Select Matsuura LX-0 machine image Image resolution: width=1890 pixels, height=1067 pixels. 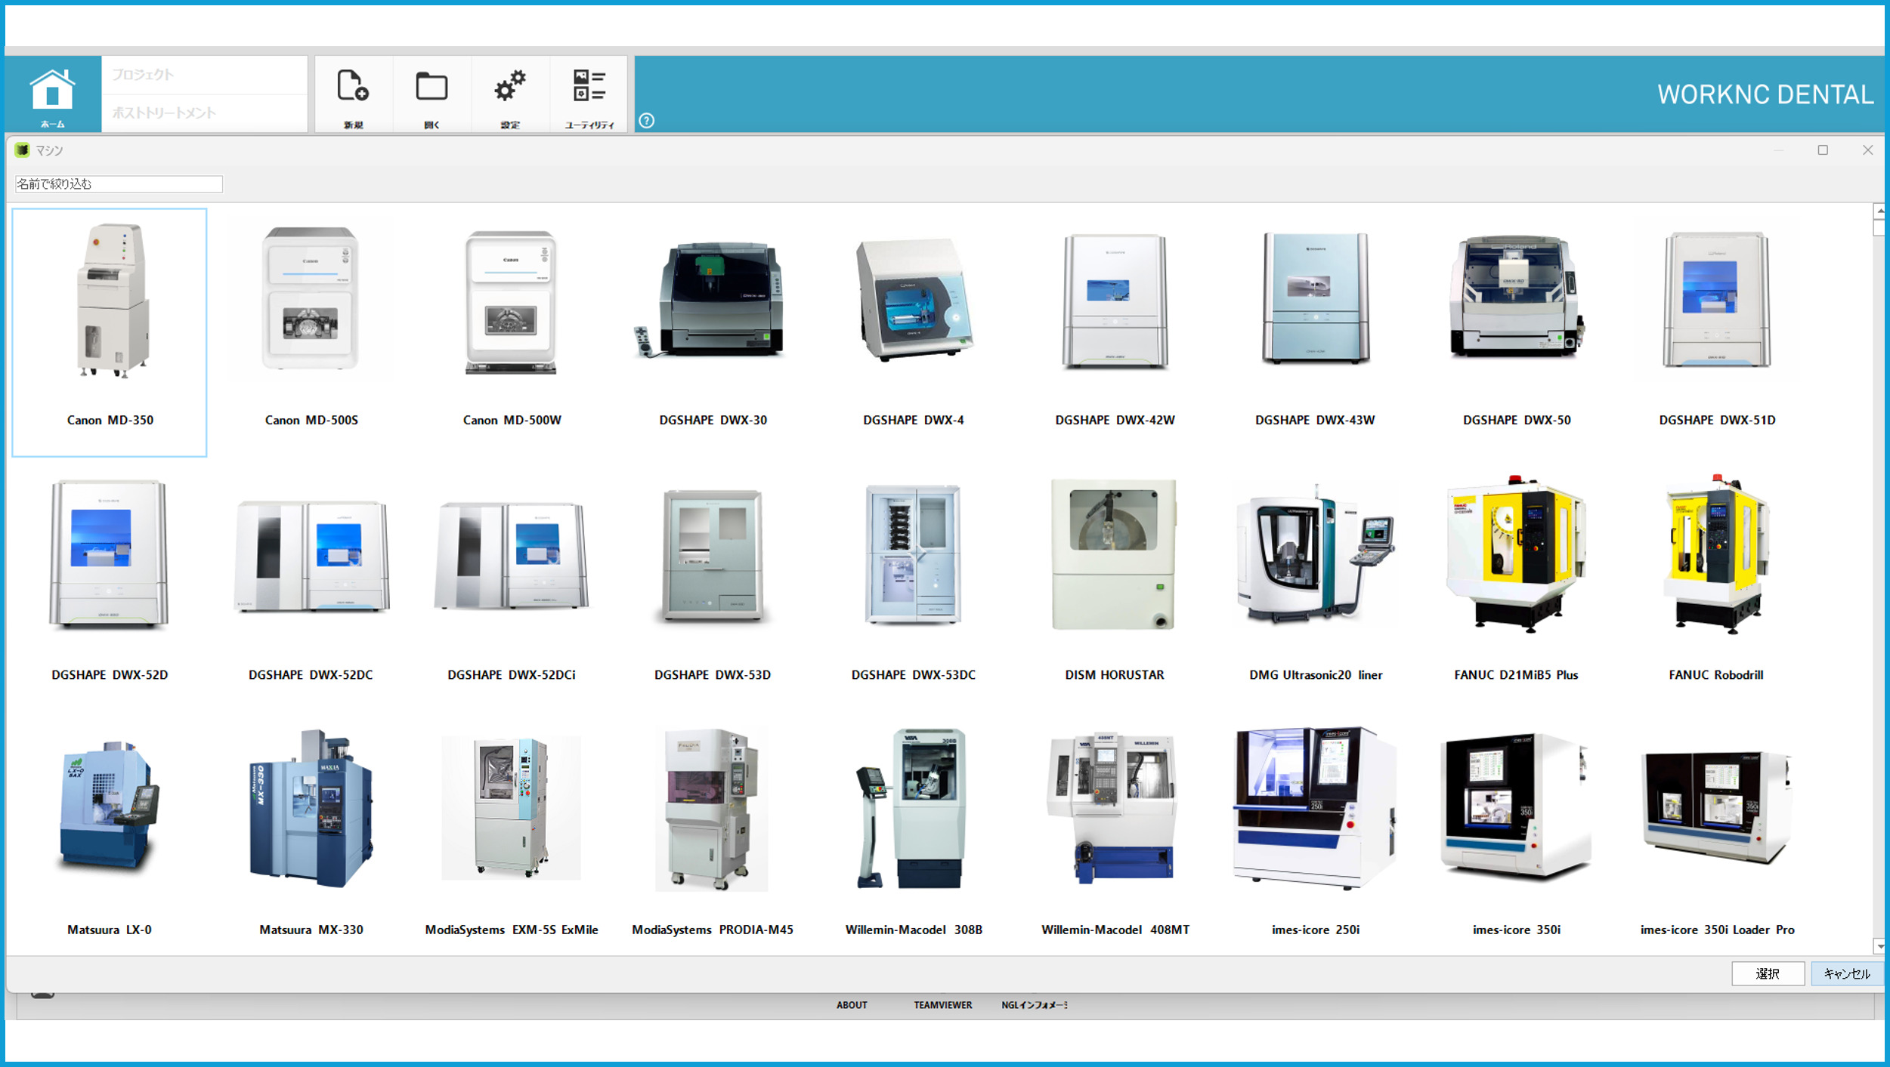tap(110, 806)
